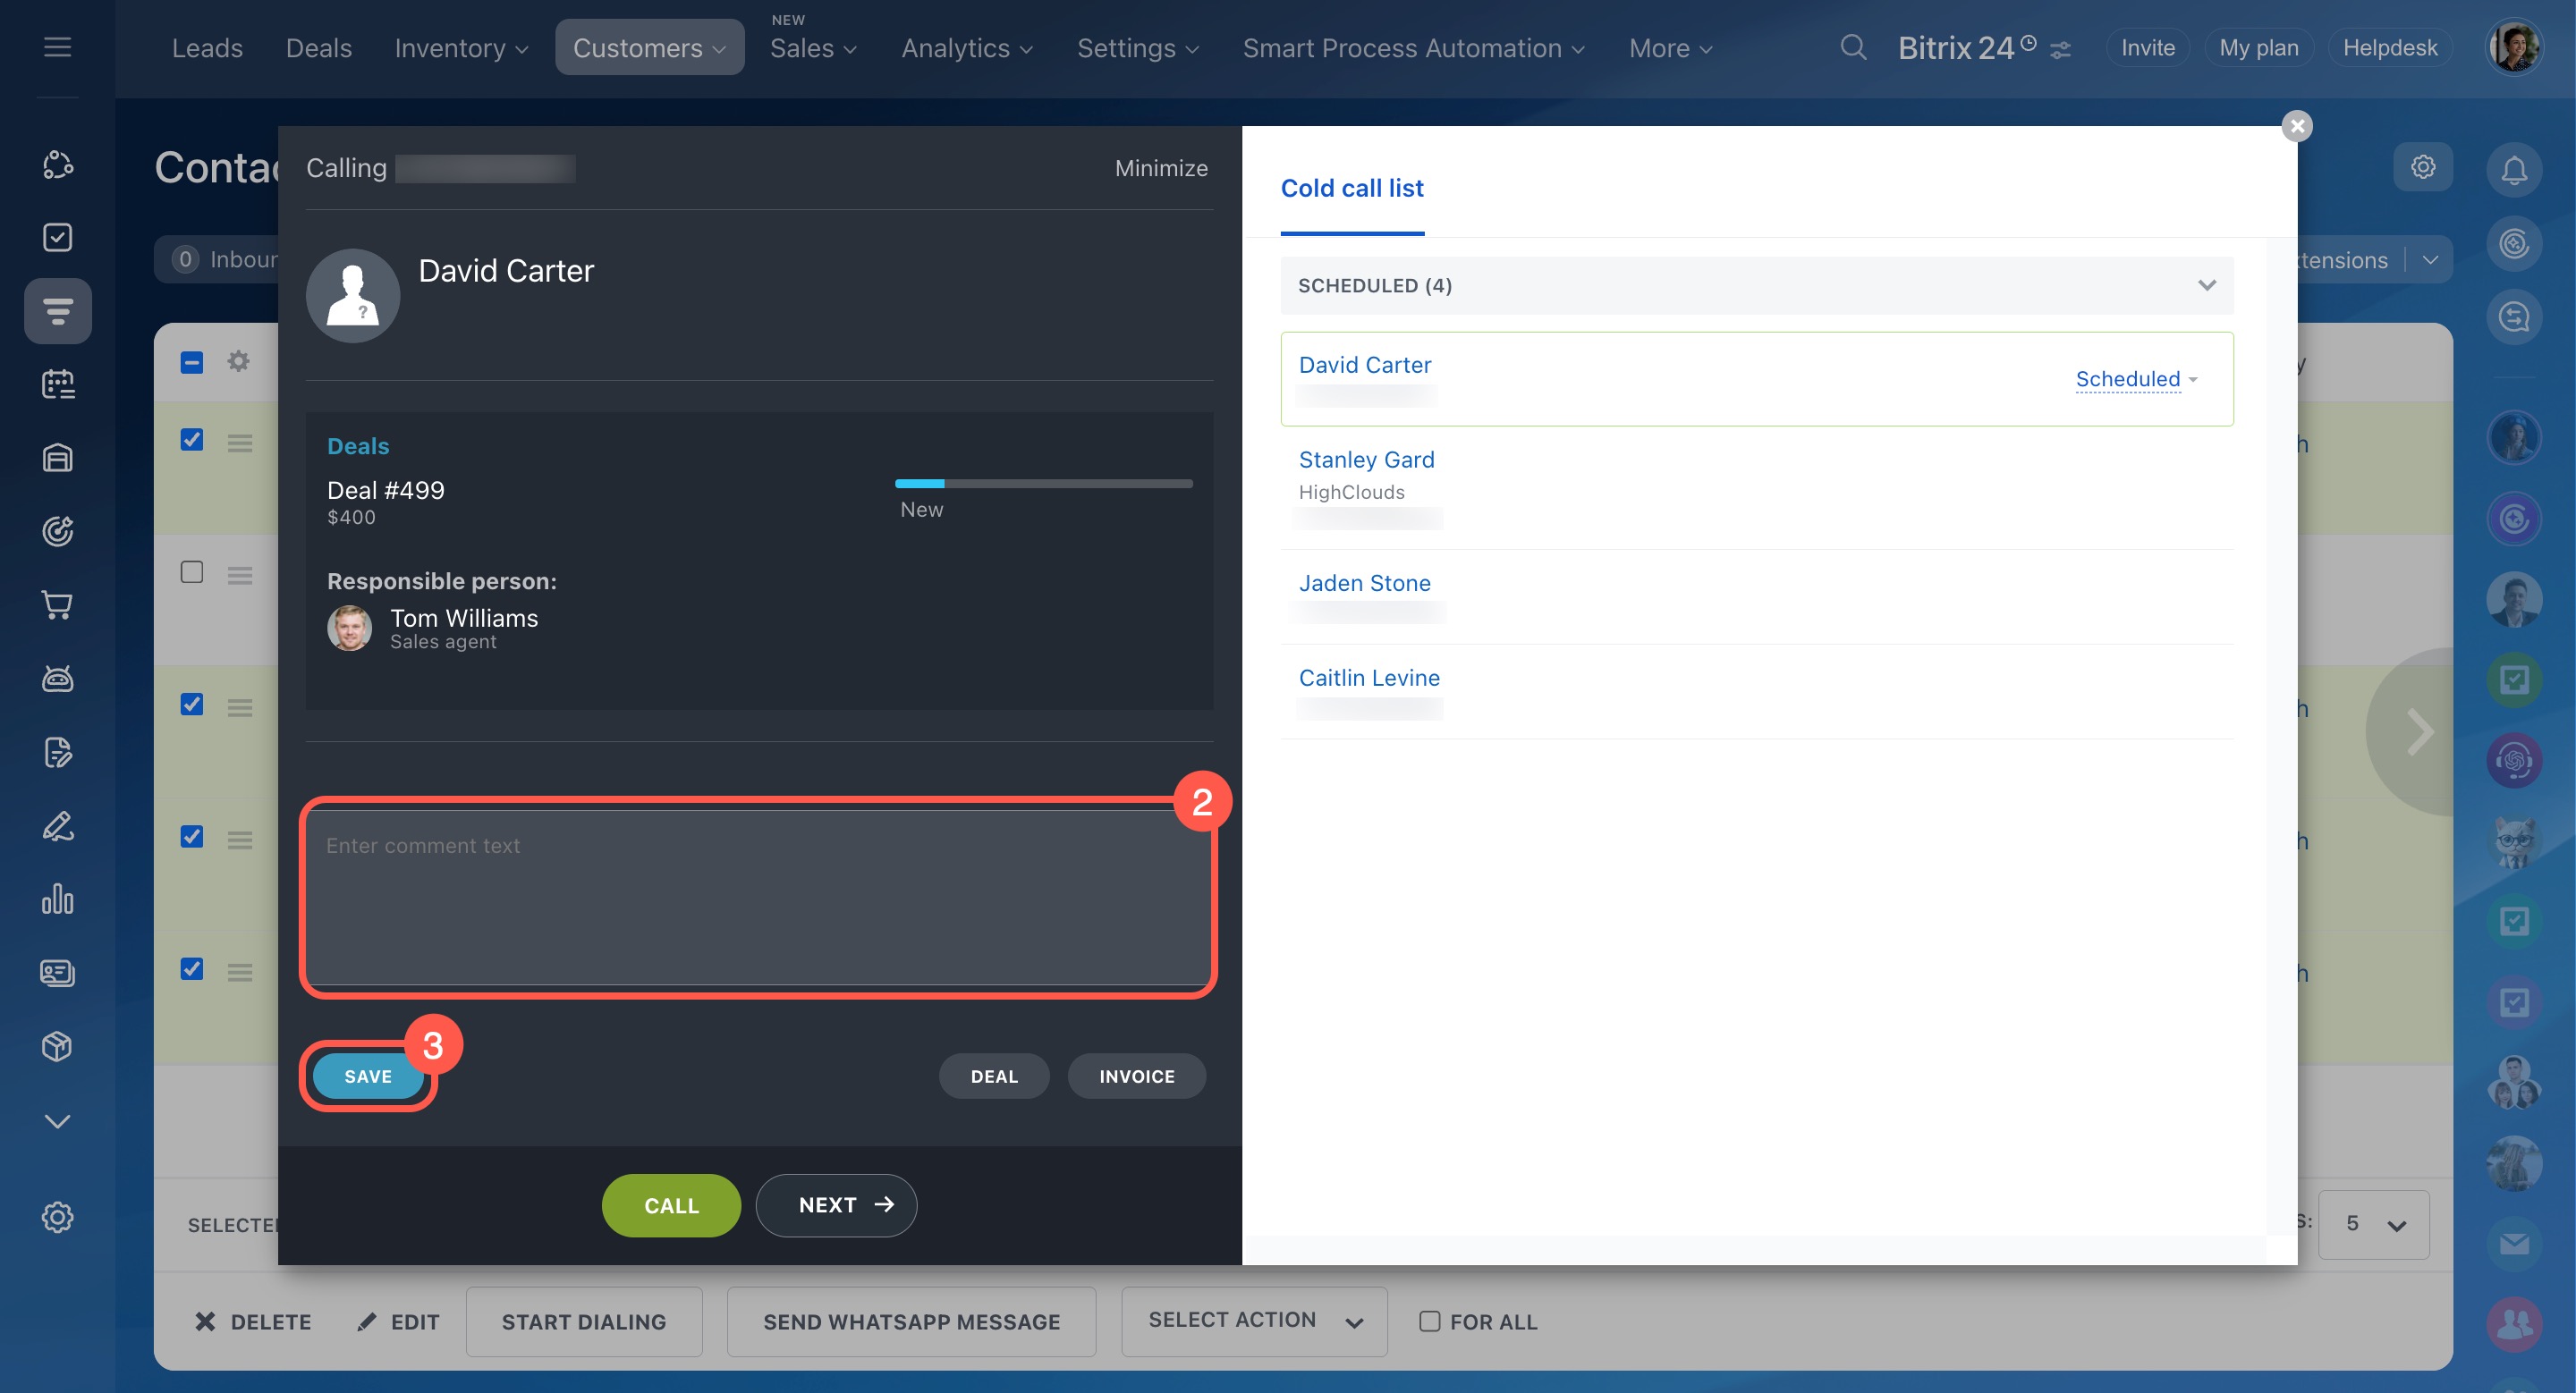Open the shopping cart icon in sidebar
The height and width of the screenshot is (1393, 2576).
[57, 604]
